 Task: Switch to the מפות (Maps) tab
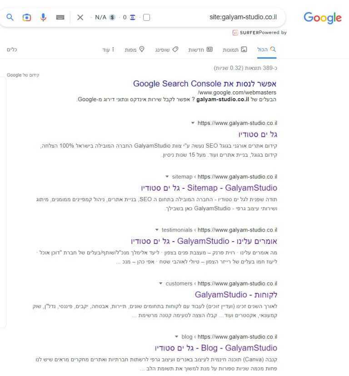(x=135, y=49)
